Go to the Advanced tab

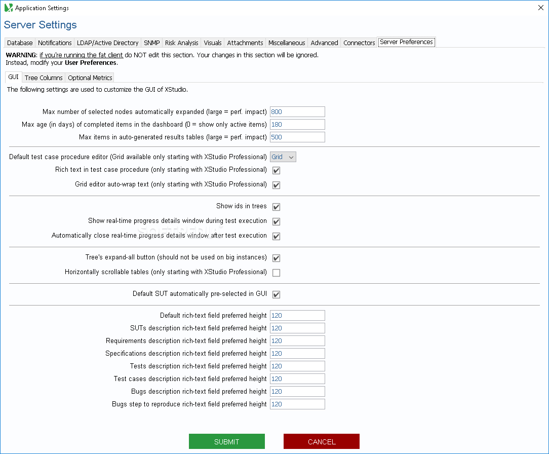[324, 43]
